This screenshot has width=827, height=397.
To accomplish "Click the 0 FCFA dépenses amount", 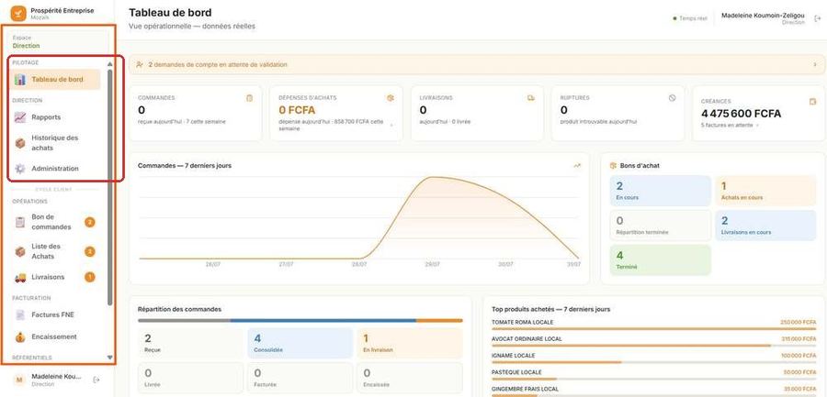I will [297, 110].
